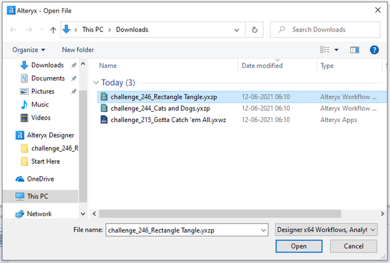Open the Help question mark icon
The image size is (390, 263).
[x=374, y=50]
